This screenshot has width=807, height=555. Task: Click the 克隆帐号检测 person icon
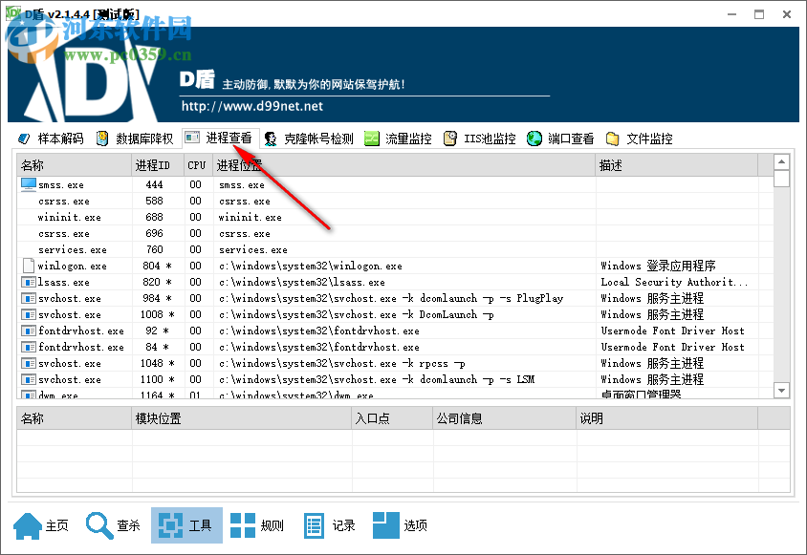(271, 139)
